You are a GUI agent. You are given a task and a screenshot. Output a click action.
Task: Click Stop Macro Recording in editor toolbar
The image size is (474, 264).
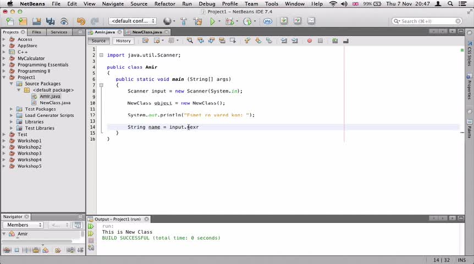321,41
